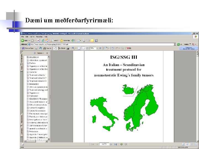Select the Zoom In magnifier tool
The height and width of the screenshot is (149, 199).
pos(73,48)
